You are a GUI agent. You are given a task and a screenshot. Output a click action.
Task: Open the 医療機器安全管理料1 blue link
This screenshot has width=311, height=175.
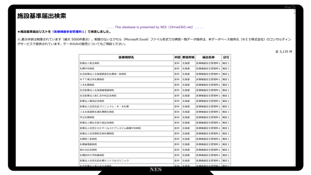point(69,32)
